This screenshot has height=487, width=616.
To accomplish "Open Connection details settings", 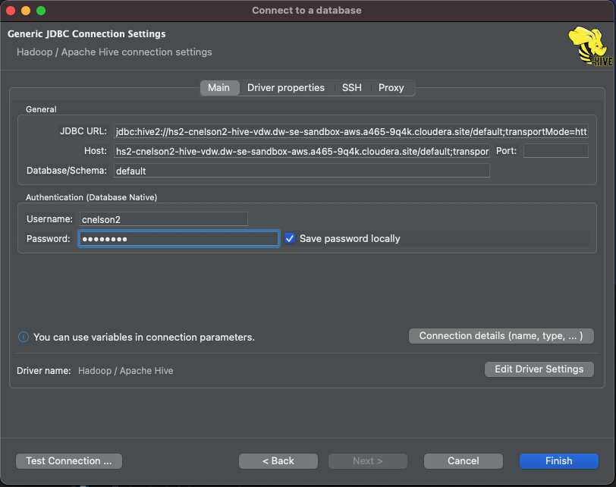I will [x=501, y=335].
